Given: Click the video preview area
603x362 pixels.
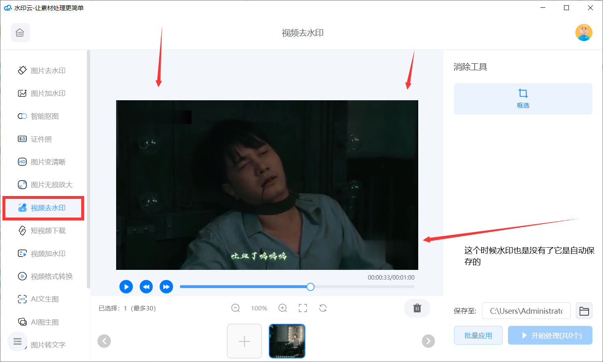Looking at the screenshot, I should (x=267, y=185).
